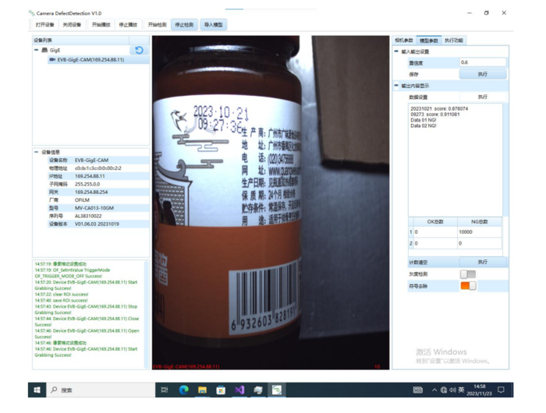
Task: Click the 物理地址 row in device info
Action: pyautogui.click(x=98, y=168)
